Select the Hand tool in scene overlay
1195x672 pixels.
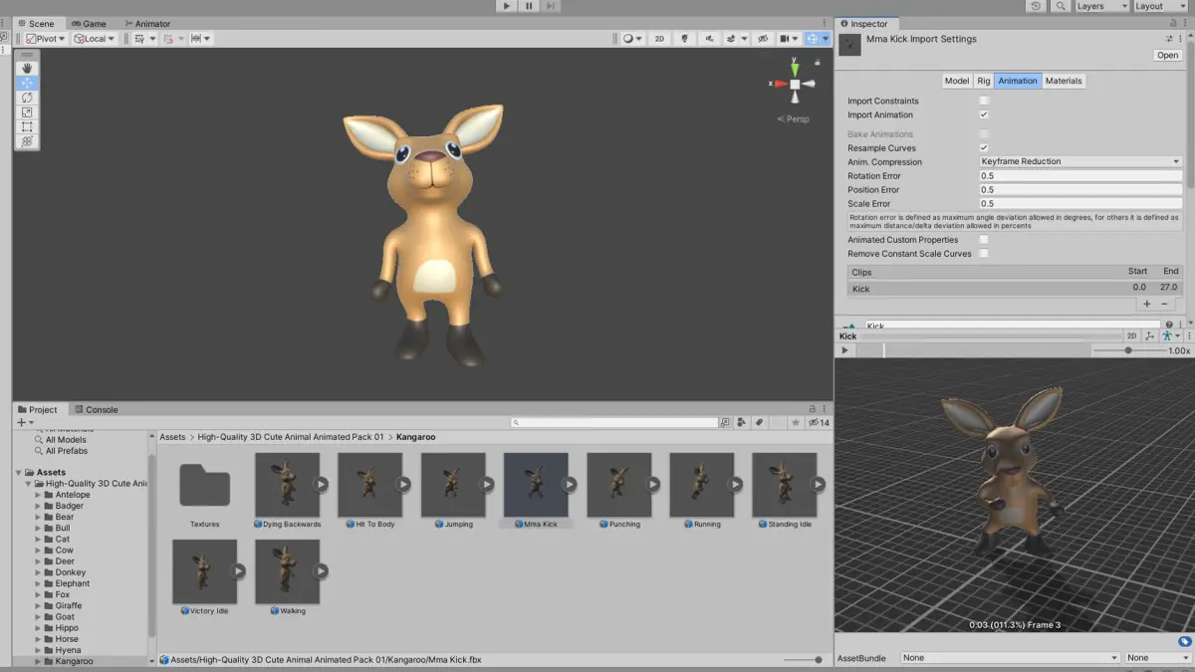[27, 68]
